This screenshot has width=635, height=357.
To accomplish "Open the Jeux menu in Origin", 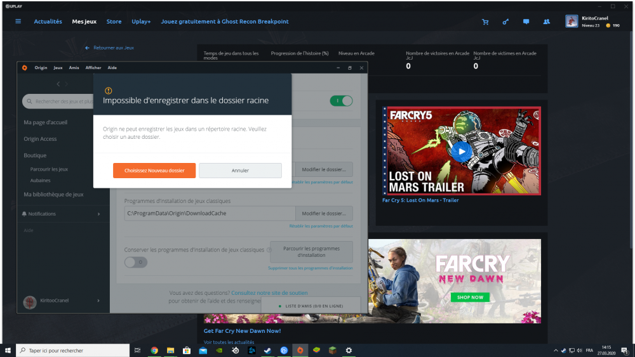I will pyautogui.click(x=58, y=68).
